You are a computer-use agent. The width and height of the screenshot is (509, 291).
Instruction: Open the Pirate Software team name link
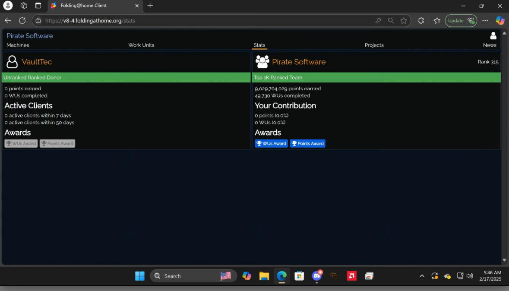(x=299, y=62)
